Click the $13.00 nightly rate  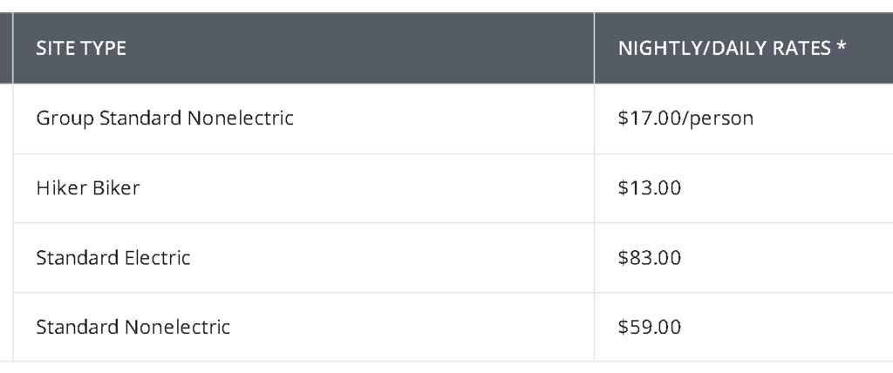649,188
